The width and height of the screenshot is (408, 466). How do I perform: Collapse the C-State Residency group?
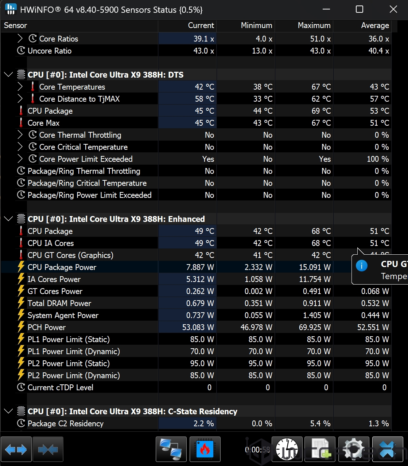coord(8,411)
